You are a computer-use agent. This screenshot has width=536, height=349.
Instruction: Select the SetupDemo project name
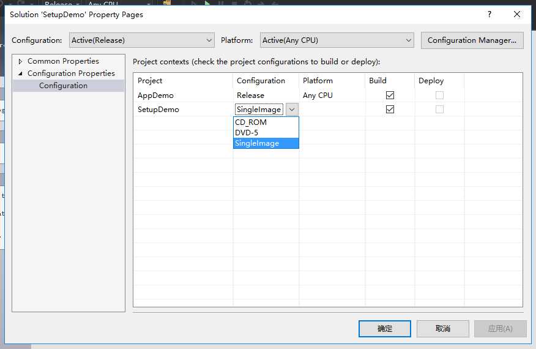(x=158, y=110)
